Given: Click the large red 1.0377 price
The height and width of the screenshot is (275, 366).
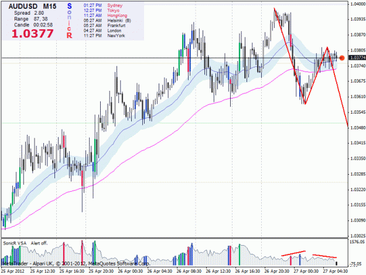Looking at the screenshot, I should pyautogui.click(x=32, y=33).
